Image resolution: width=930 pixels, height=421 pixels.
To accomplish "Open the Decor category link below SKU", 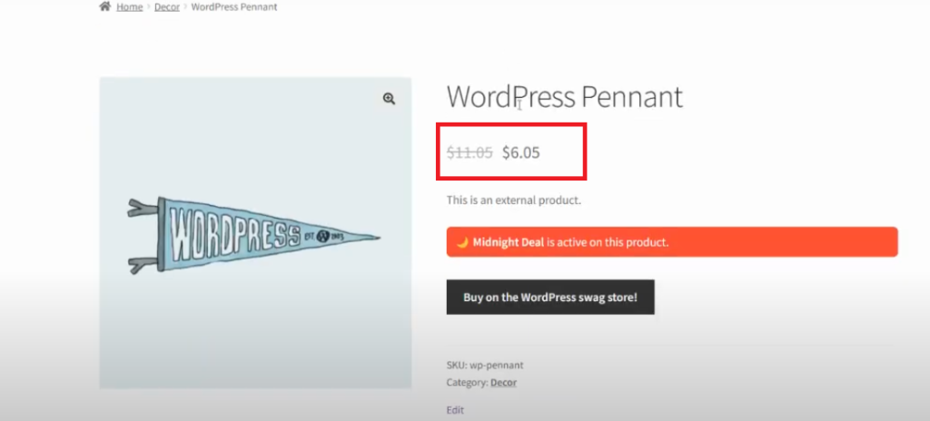I will [x=503, y=382].
